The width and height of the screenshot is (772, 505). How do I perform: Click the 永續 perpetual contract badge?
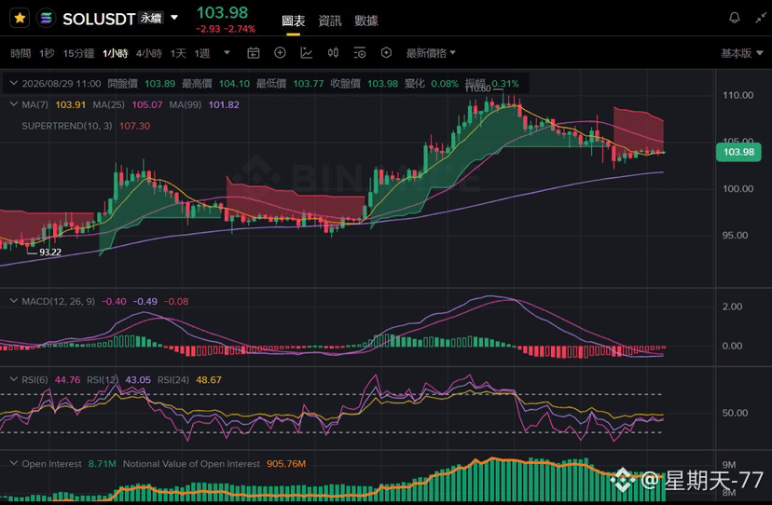[151, 19]
